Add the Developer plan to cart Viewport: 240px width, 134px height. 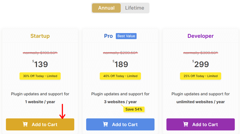[201, 124]
